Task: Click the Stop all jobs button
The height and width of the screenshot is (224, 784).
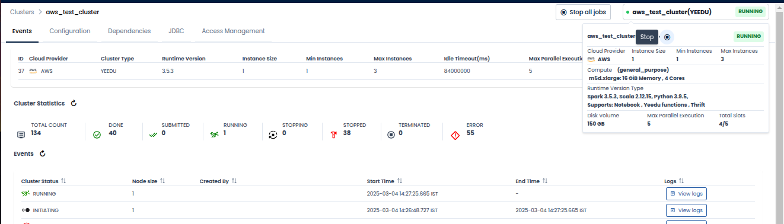Action: coord(583,12)
